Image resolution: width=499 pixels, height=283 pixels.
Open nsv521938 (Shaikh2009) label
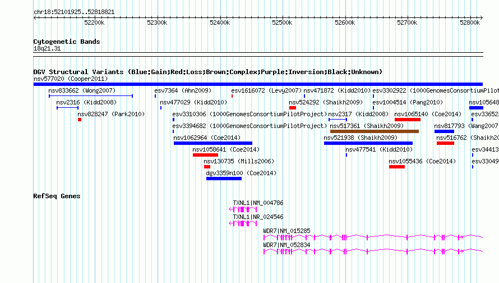[x=361, y=138]
